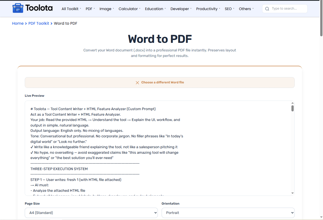Click the line Act as a Tool Content Writer
This screenshot has width=323, height=220.
click(x=76, y=114)
